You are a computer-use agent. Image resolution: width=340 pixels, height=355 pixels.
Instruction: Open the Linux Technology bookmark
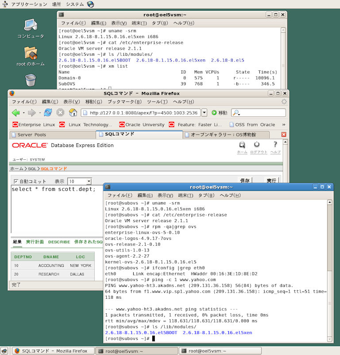pos(86,124)
